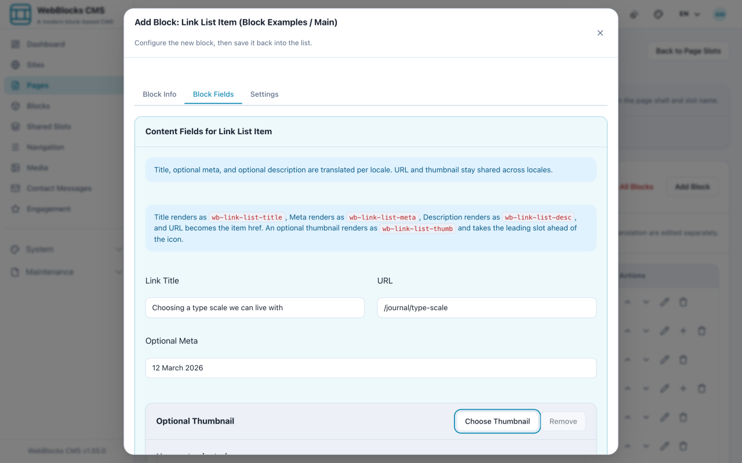Click the 'Optional Thumbnail' section label

point(195,421)
